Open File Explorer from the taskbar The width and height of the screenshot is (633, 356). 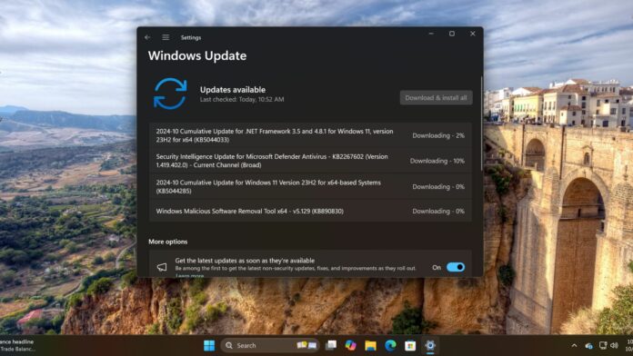coord(370,345)
